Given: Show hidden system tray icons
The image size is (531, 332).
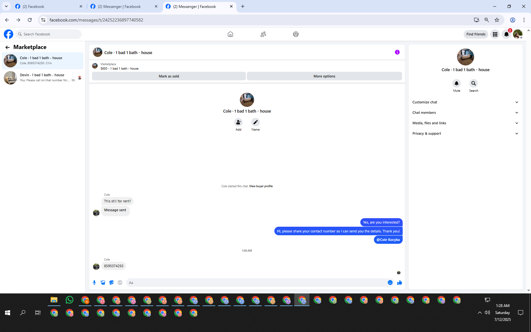Looking at the screenshot, I should [480, 313].
